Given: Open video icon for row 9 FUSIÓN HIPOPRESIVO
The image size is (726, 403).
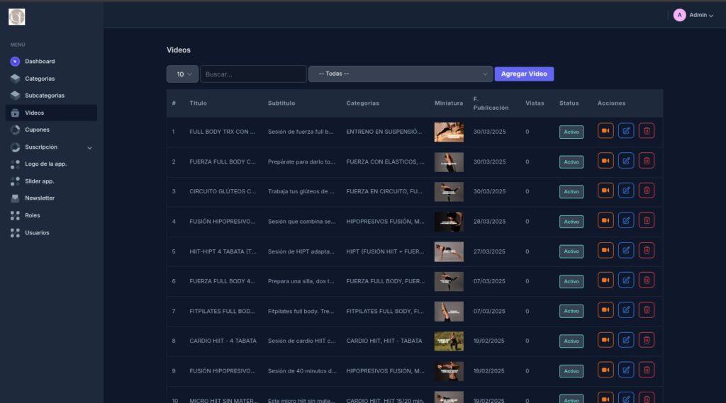Looking at the screenshot, I should pos(605,370).
